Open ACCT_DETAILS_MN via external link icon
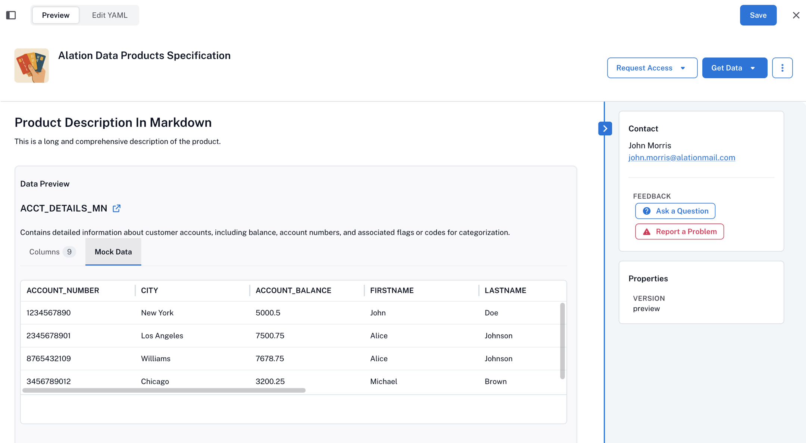The width and height of the screenshot is (806, 443). pyautogui.click(x=116, y=208)
